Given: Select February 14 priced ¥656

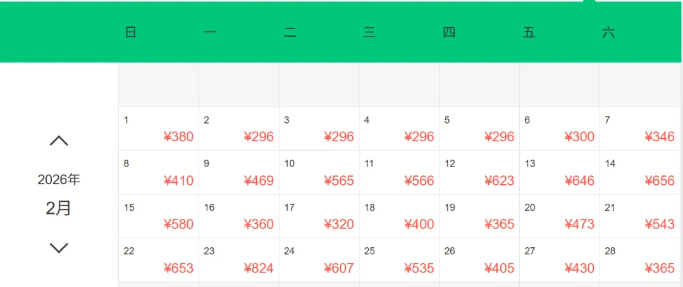Looking at the screenshot, I should [x=640, y=172].
